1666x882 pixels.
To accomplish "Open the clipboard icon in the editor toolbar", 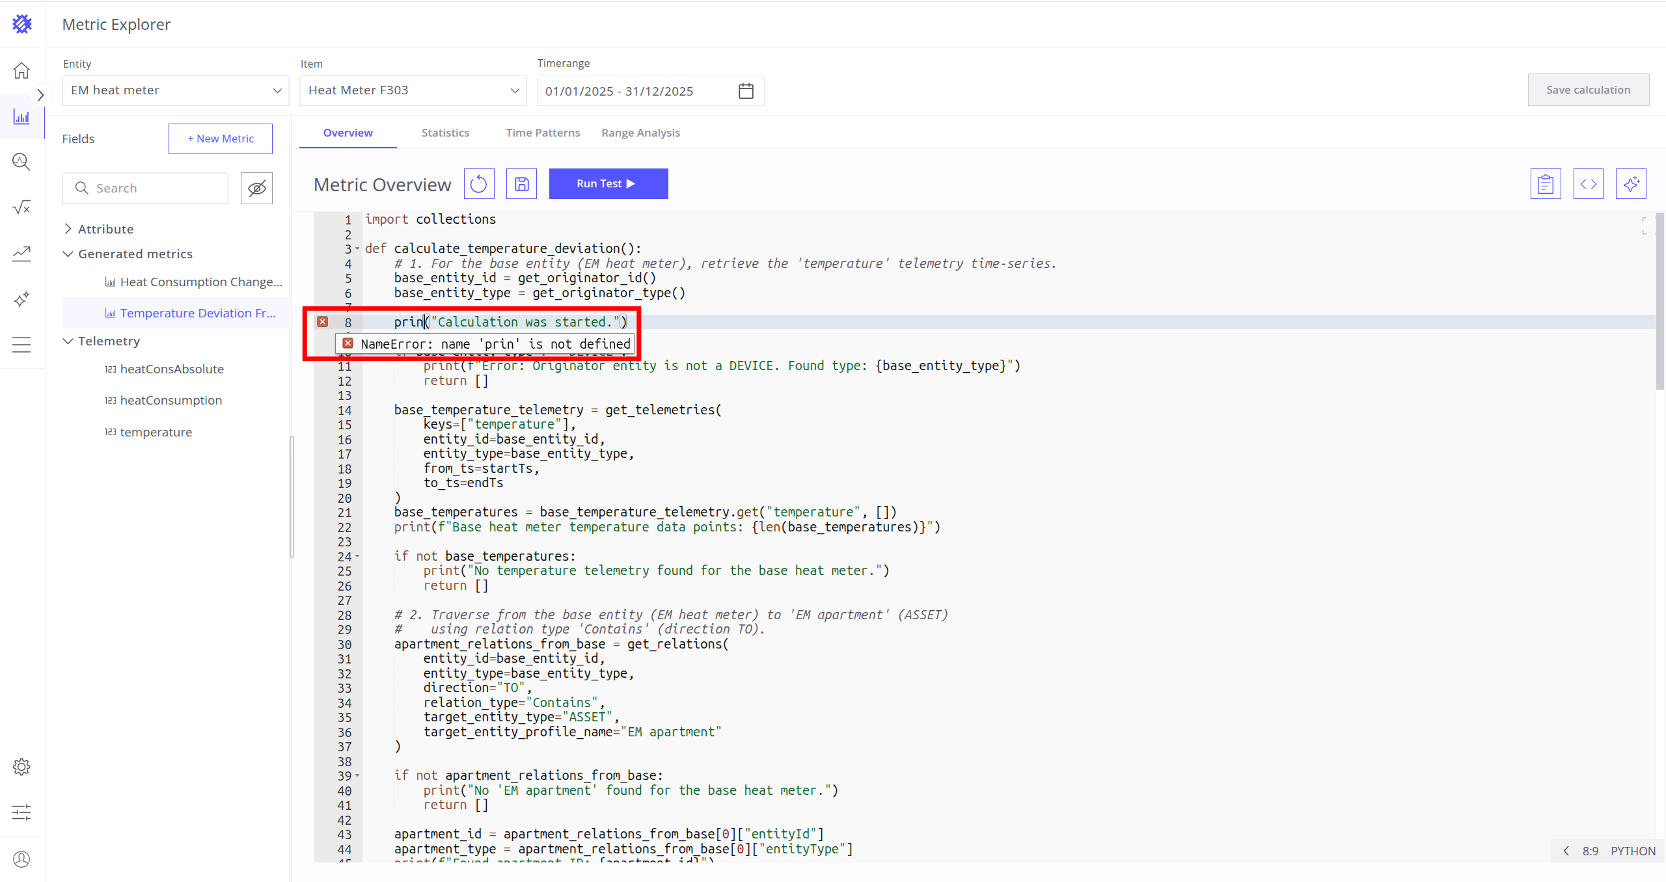I will [1545, 184].
